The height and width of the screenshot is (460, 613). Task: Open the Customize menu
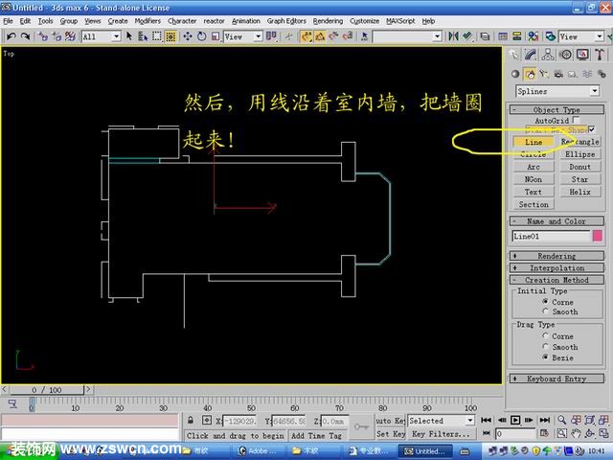pyautogui.click(x=364, y=21)
